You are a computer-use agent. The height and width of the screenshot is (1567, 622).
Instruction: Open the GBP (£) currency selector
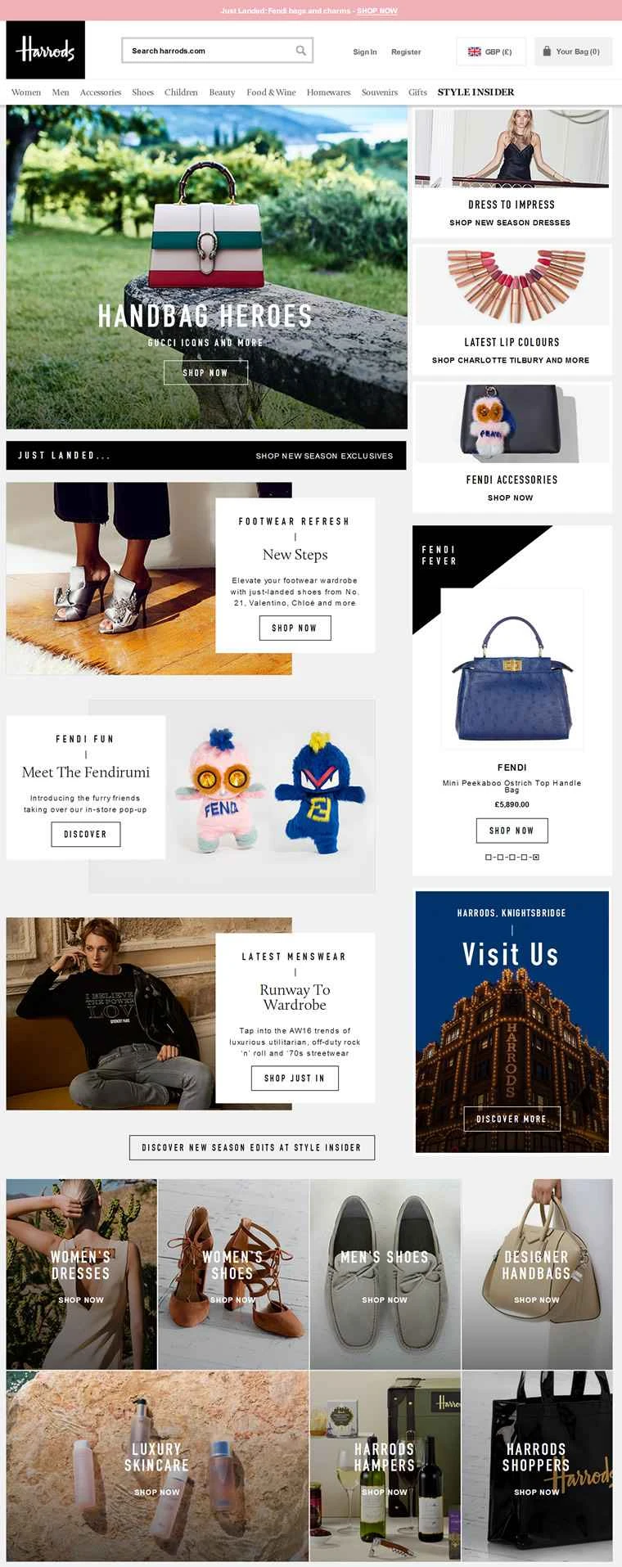[x=491, y=51]
